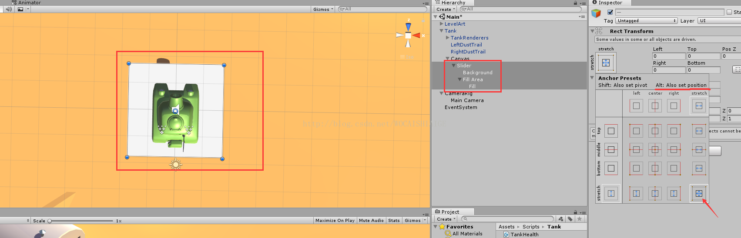The width and height of the screenshot is (741, 238).
Task: Select the header-row center anchor preset
Action: pyautogui.click(x=655, y=106)
